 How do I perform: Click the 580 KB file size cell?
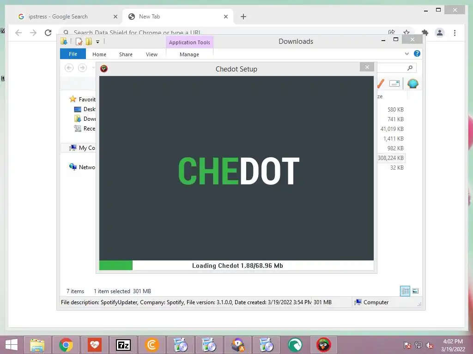[x=395, y=110]
